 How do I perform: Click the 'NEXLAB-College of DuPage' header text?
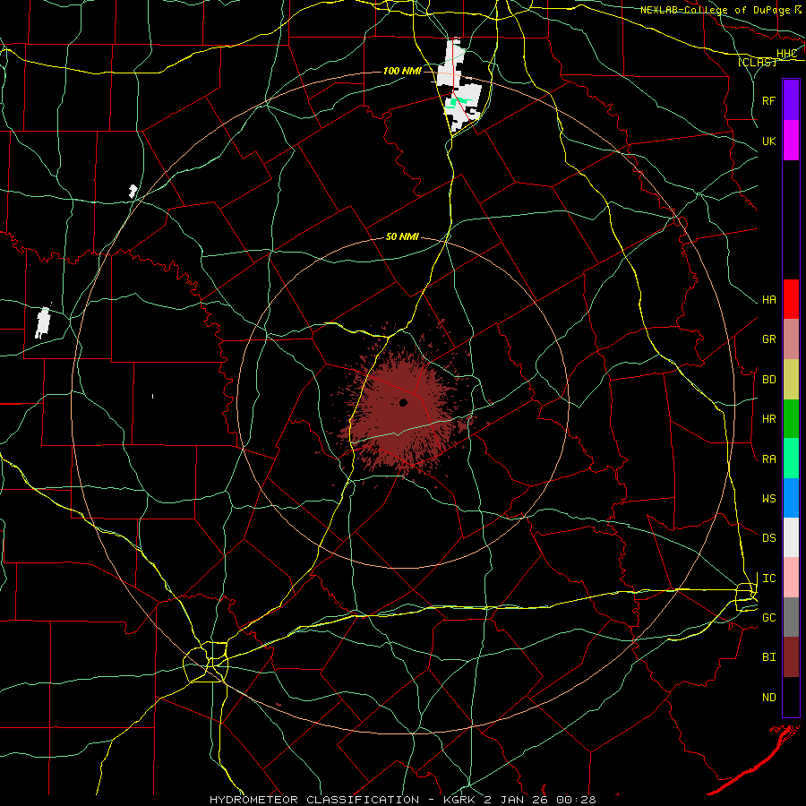tap(716, 10)
